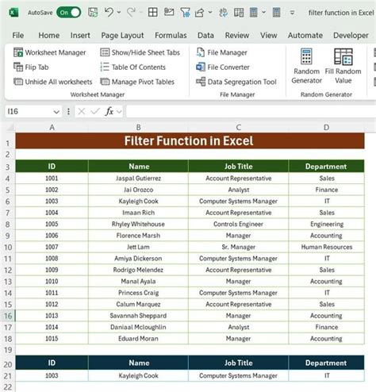
Task: Click the translate/spelling icon in quick access toolbar
Action: [224, 13]
